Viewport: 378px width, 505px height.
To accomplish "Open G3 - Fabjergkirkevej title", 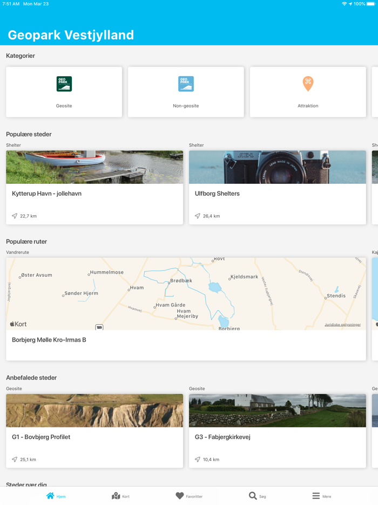I will pos(222,437).
